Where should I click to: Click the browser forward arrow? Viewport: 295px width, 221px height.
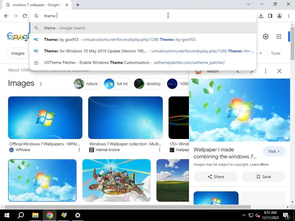16,16
